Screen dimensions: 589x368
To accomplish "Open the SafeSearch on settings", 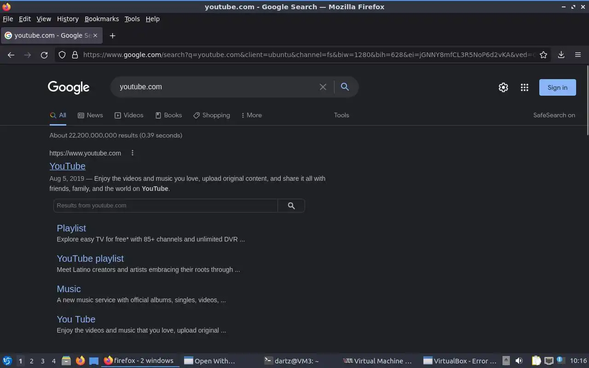I will pos(554,115).
